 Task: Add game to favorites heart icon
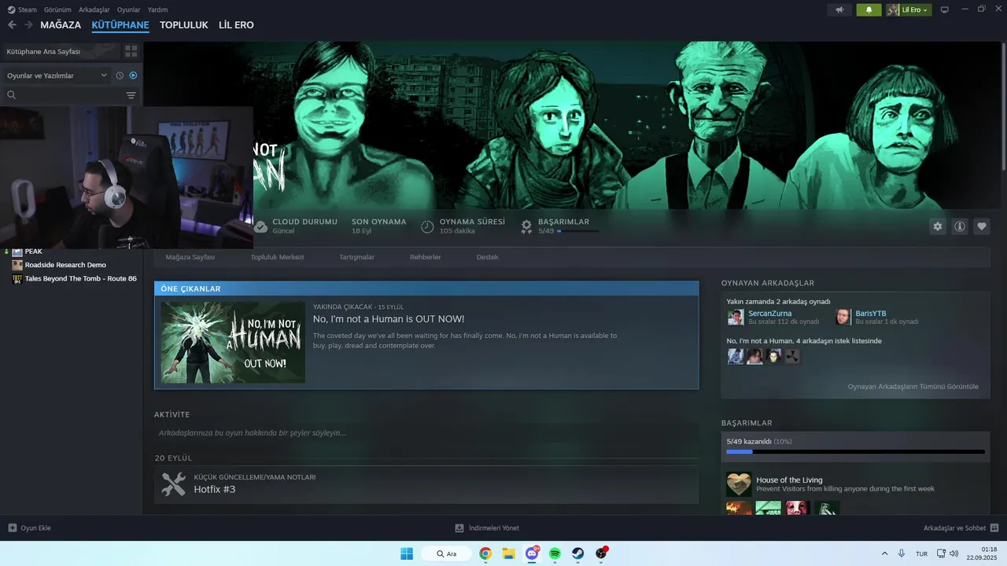tap(982, 226)
